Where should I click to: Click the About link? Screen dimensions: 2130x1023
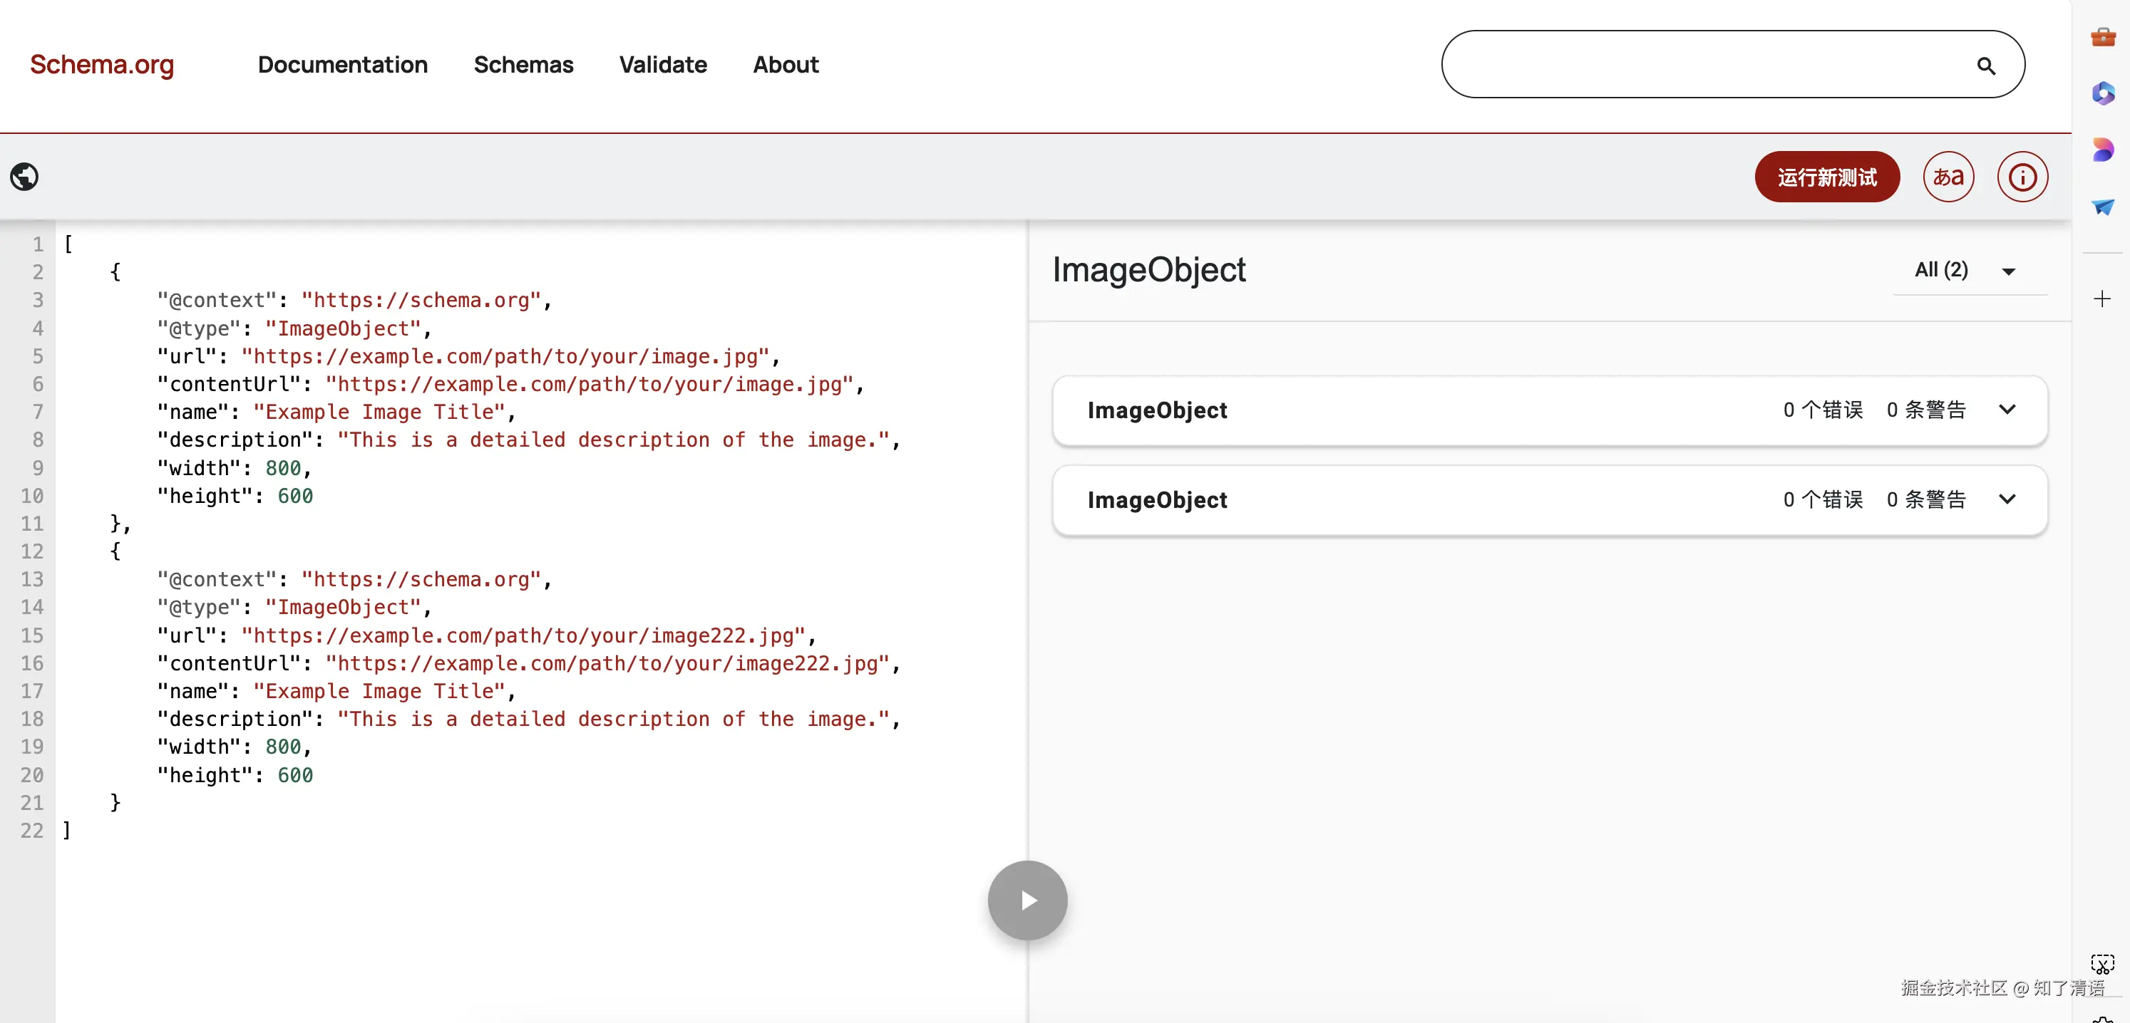(x=786, y=64)
